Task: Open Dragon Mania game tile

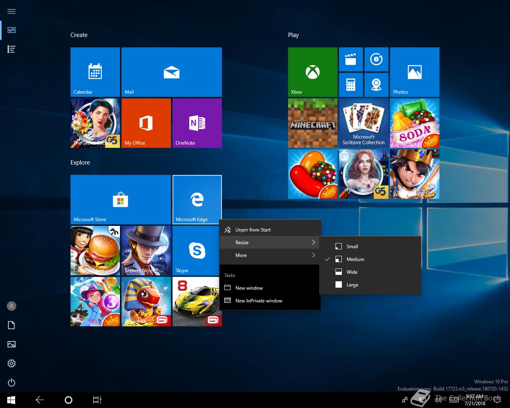Action: coord(146,302)
